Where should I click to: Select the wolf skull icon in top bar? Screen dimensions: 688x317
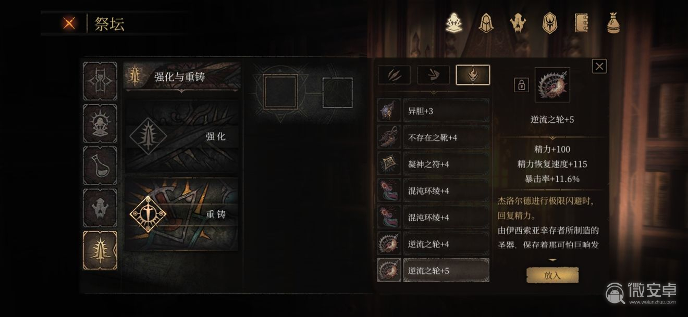518,23
